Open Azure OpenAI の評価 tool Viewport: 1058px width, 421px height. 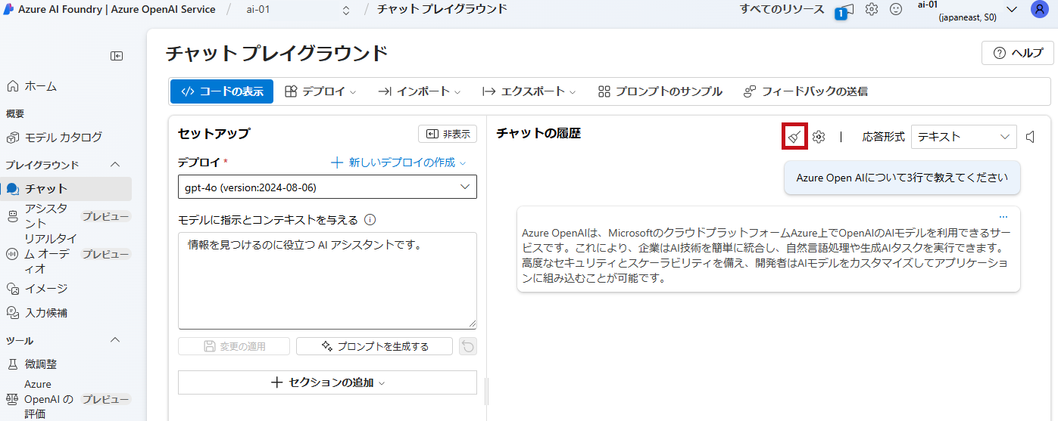click(x=66, y=399)
